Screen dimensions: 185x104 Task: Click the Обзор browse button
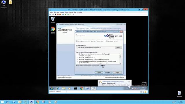click(119, 47)
